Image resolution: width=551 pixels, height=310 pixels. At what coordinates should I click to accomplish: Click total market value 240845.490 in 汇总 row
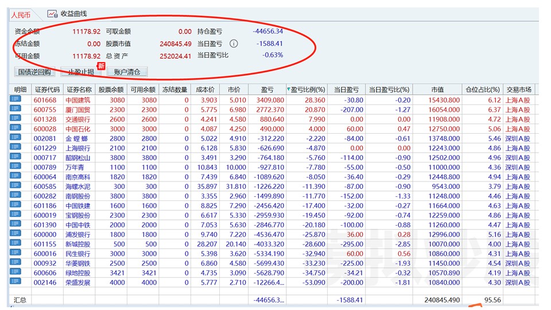[442, 300]
